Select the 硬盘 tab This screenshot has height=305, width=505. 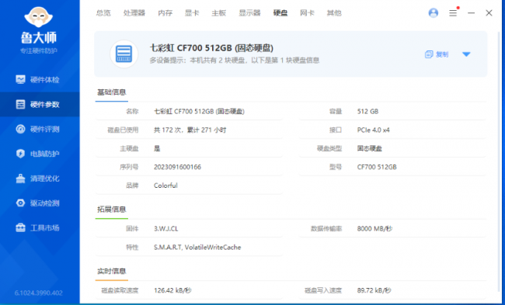(x=280, y=13)
